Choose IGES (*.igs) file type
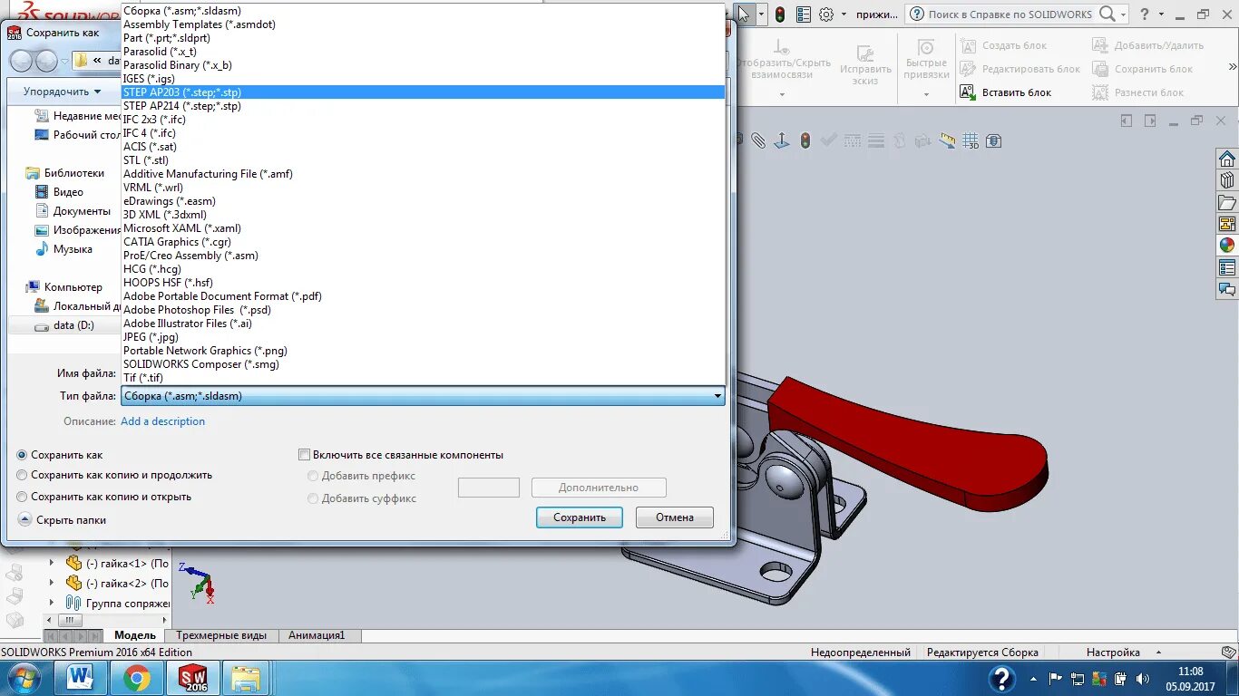Image resolution: width=1239 pixels, height=696 pixels. [x=423, y=79]
